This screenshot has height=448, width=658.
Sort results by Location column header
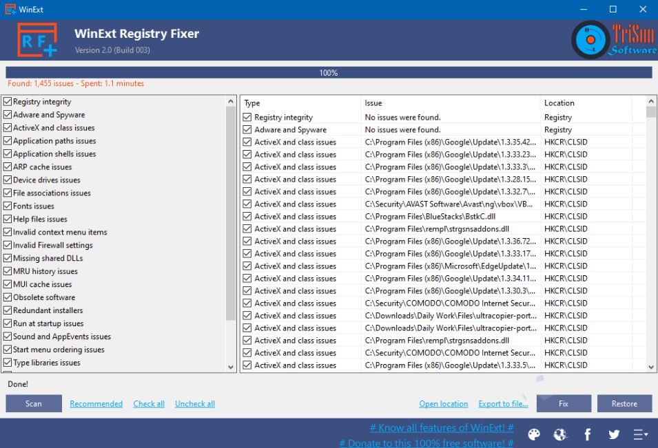pos(586,103)
